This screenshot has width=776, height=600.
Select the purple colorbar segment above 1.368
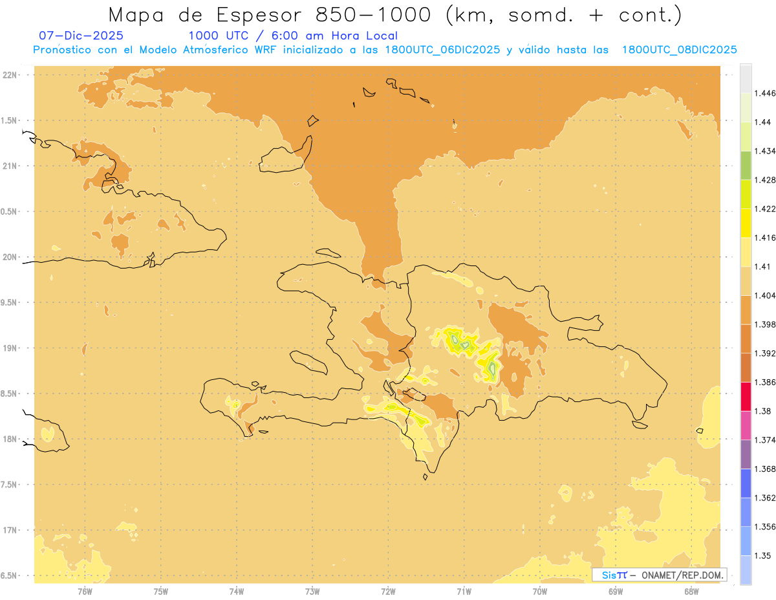click(746, 454)
